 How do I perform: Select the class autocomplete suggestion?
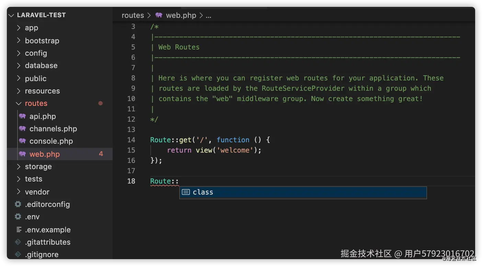(302, 192)
